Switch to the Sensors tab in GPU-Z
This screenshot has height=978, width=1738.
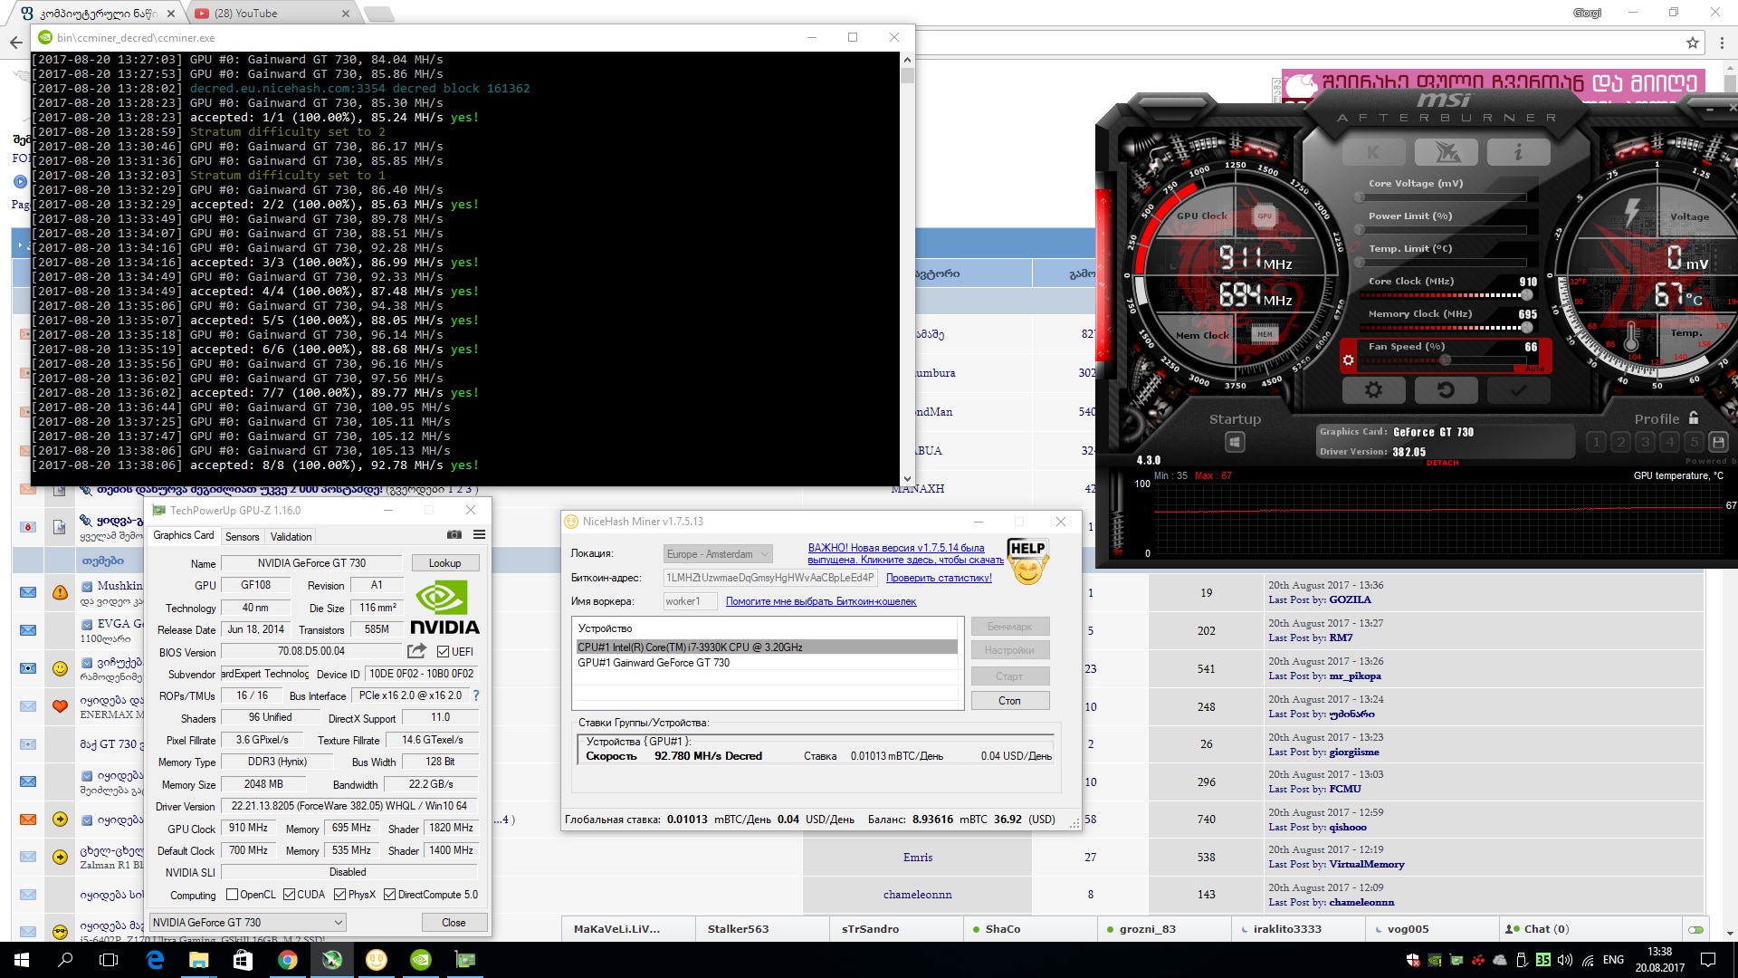(242, 537)
